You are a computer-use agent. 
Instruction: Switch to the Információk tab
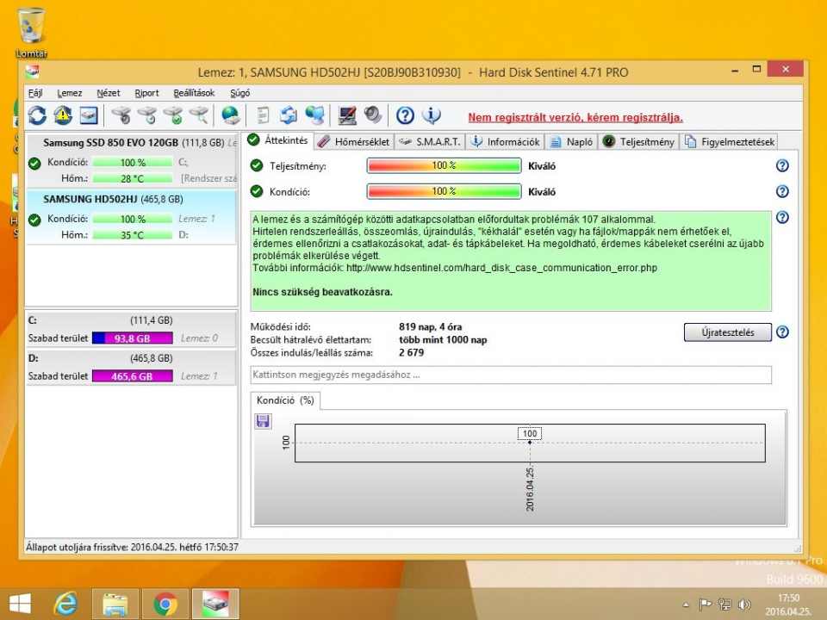506,142
